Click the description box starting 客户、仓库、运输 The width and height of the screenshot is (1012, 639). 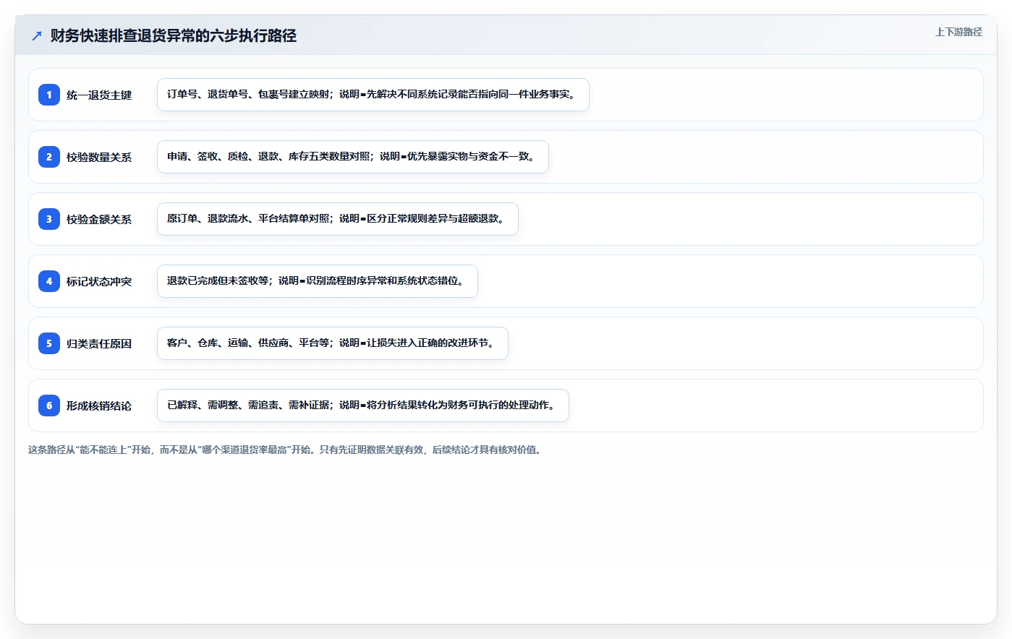click(x=333, y=343)
